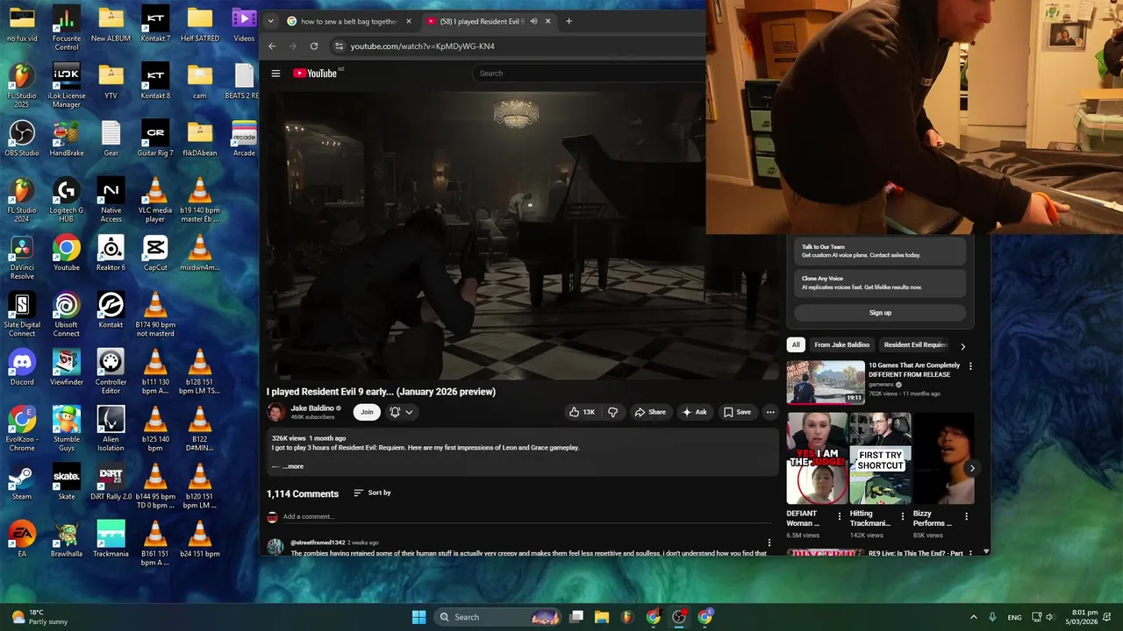Open the comments Sort by menu
This screenshot has height=631, width=1123.
[372, 493]
